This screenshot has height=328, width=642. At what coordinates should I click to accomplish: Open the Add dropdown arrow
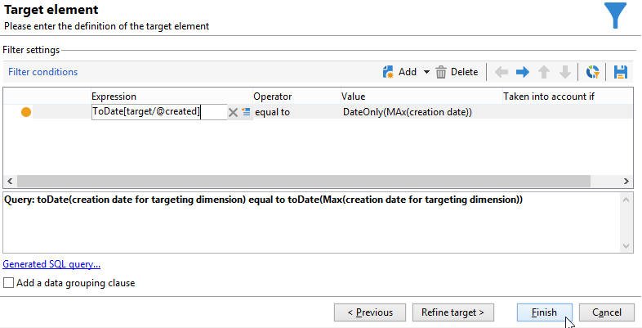[x=426, y=72]
